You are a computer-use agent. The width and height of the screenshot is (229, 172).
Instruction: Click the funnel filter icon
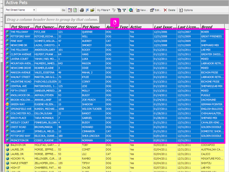(124, 10)
